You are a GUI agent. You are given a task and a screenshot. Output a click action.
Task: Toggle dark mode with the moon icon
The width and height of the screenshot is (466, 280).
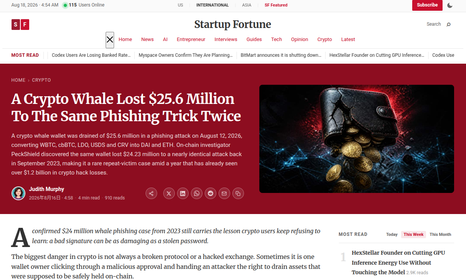pyautogui.click(x=450, y=5)
